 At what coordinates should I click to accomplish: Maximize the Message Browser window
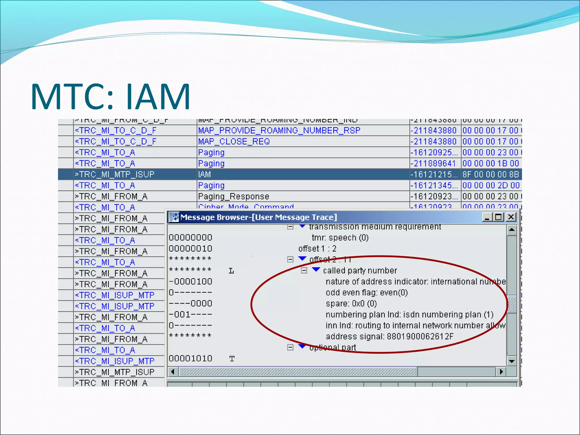[498, 217]
